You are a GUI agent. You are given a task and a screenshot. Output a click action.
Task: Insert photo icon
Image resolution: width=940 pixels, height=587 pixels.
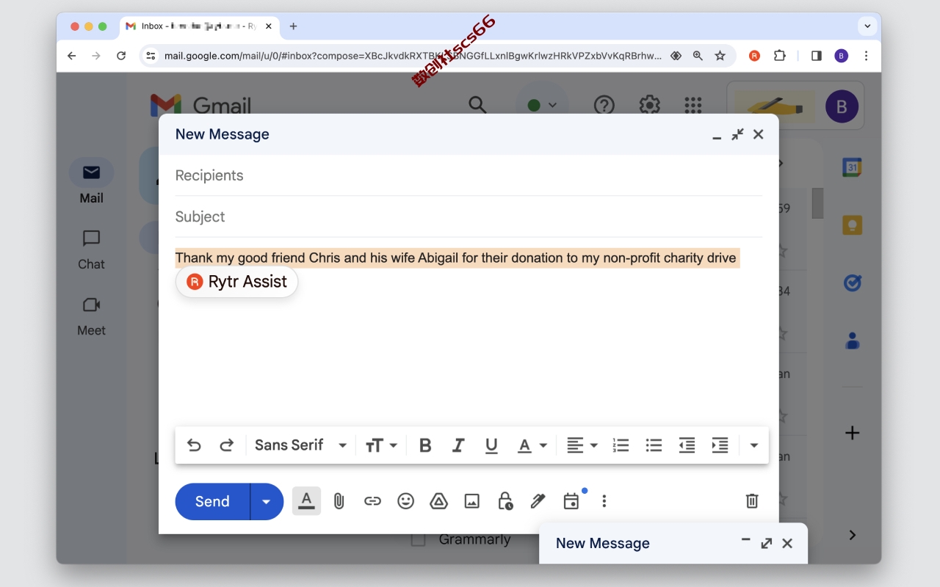pyautogui.click(x=471, y=501)
